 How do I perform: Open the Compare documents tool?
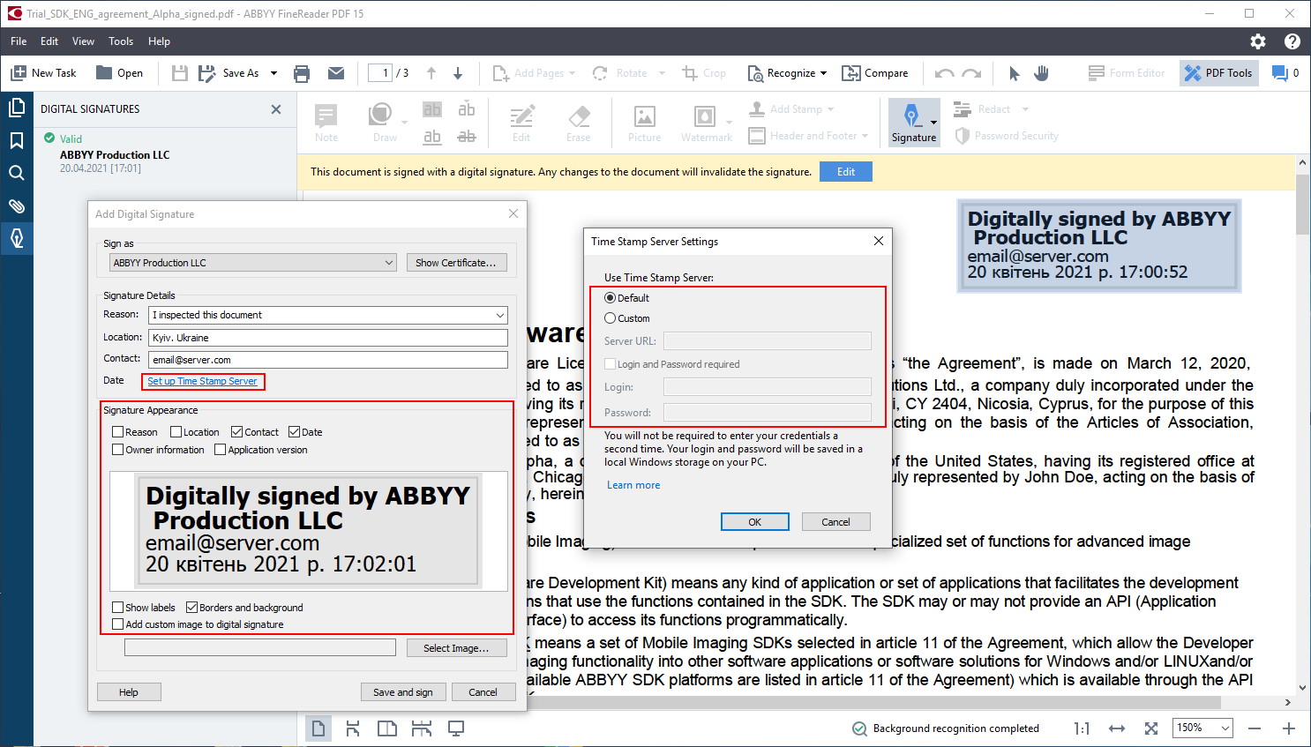point(875,73)
